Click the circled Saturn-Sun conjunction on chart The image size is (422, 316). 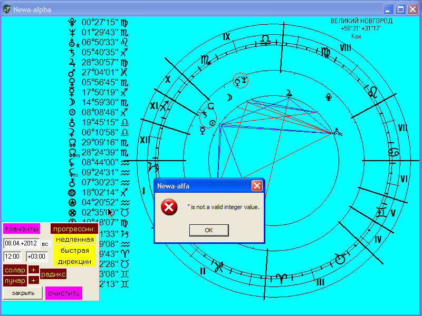208,117
